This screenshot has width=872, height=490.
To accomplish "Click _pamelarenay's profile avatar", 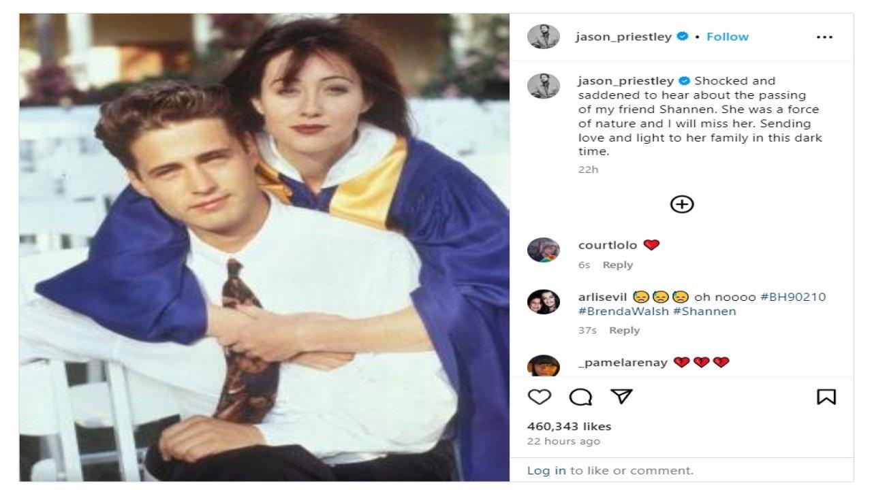I will coord(544,365).
